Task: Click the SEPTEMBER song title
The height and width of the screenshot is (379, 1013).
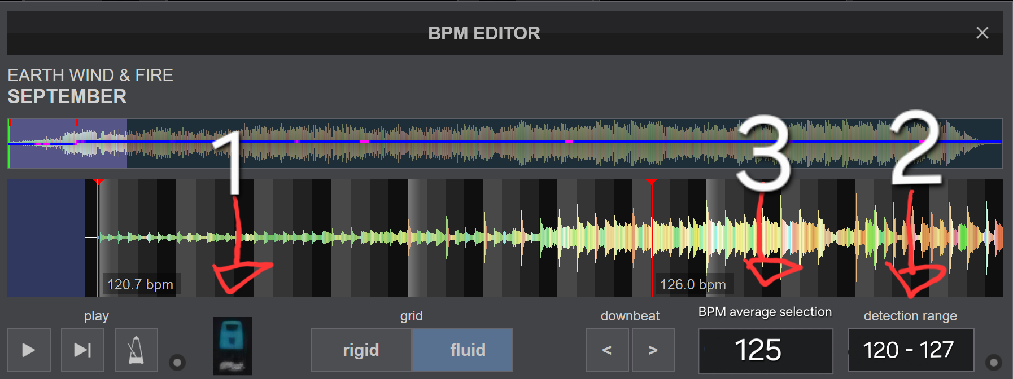Action: point(67,97)
